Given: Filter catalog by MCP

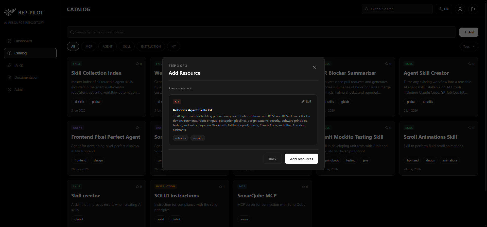Looking at the screenshot, I should click(89, 46).
